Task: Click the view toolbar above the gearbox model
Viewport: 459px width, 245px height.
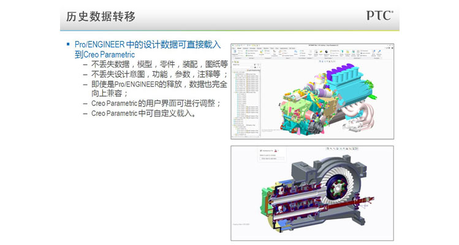Action: (343, 149)
